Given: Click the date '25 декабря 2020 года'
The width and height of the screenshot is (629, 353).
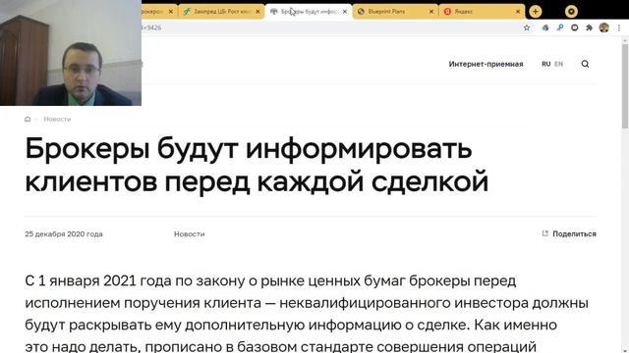Looking at the screenshot, I should click(64, 234).
